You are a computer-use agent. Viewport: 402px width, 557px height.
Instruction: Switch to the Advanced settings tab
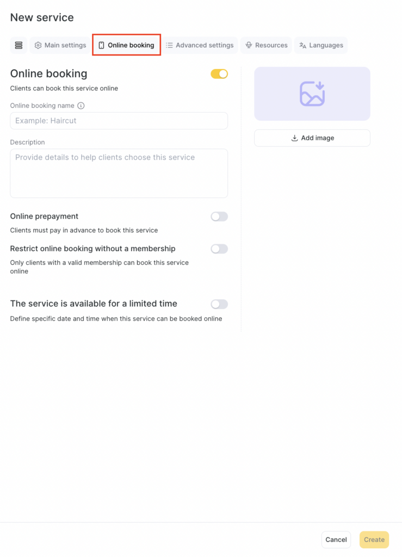pyautogui.click(x=200, y=45)
